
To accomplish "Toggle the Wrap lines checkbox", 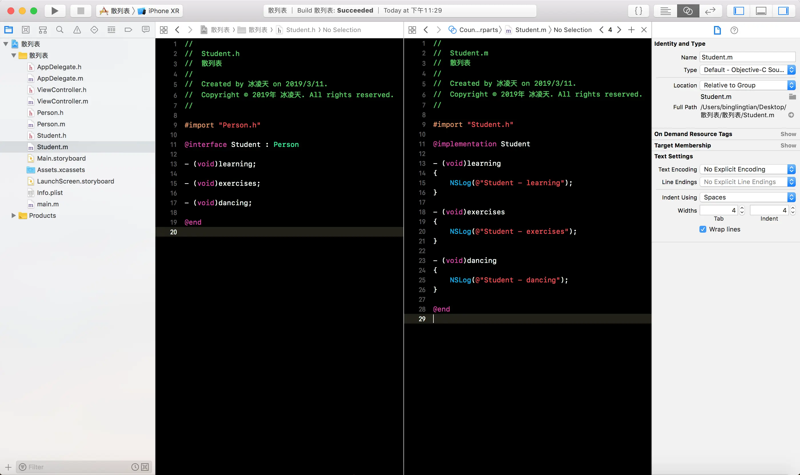I will [x=703, y=229].
